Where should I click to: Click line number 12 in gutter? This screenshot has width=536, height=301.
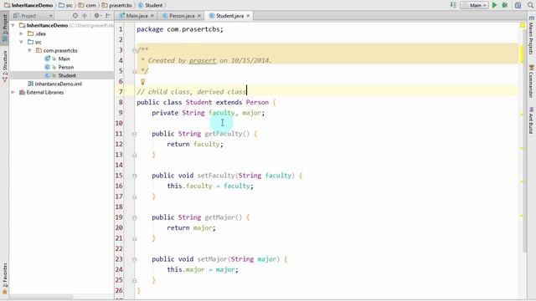click(119, 144)
